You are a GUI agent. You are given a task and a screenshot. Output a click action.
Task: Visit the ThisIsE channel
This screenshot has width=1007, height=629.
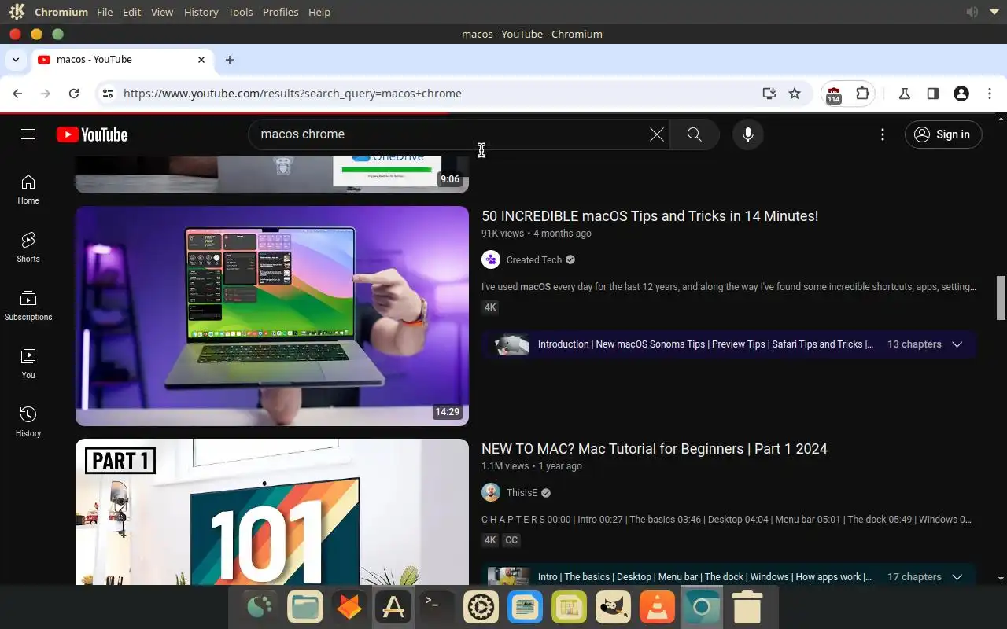point(522,493)
